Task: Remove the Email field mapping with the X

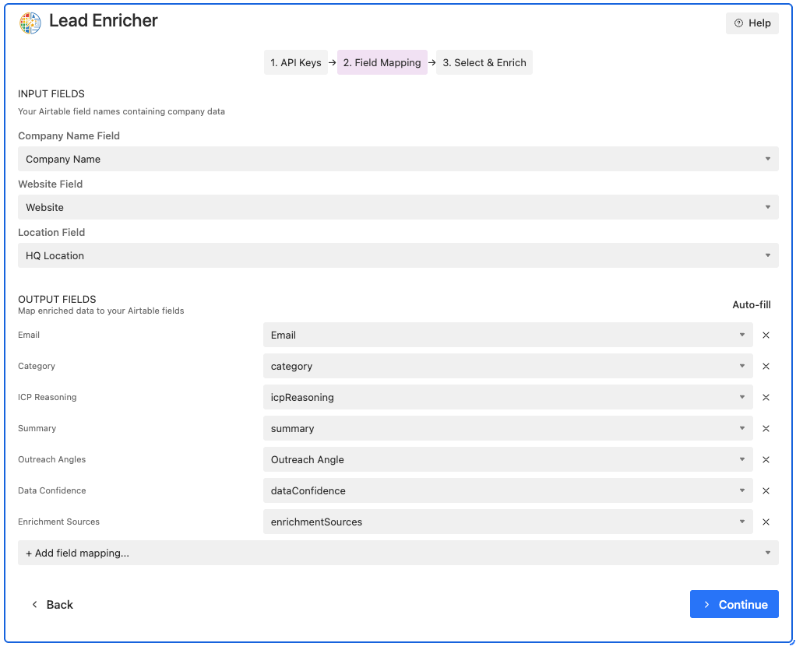Action: pos(766,335)
